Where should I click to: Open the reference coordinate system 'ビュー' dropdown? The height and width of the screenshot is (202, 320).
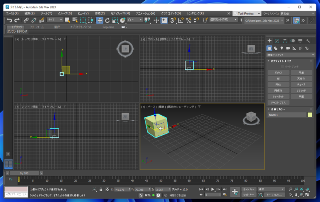[135, 20]
